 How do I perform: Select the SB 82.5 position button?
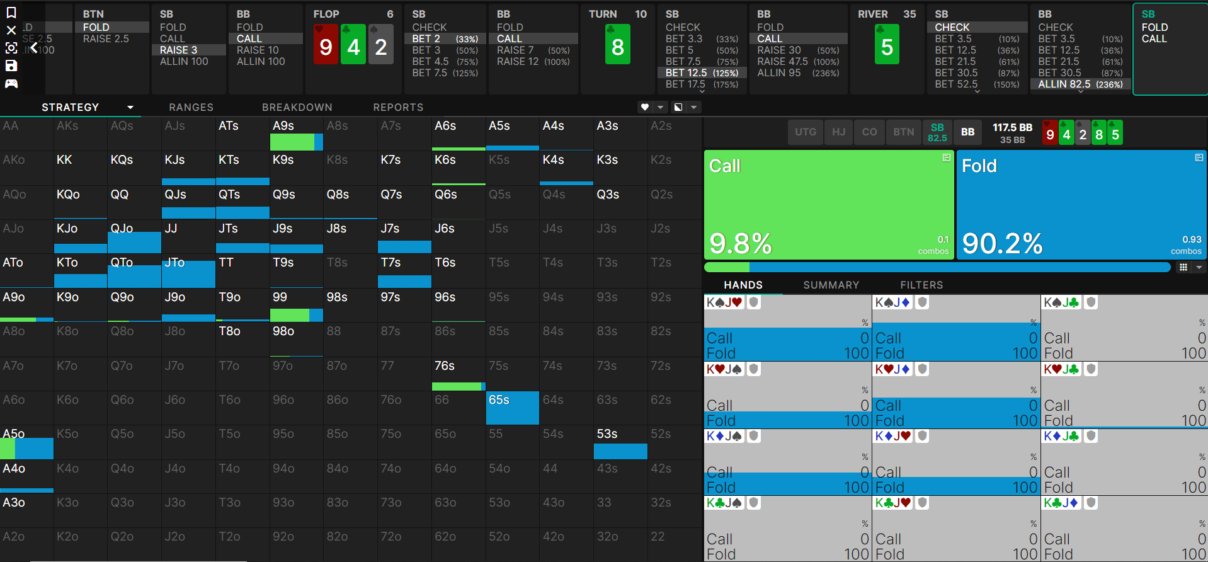(937, 132)
